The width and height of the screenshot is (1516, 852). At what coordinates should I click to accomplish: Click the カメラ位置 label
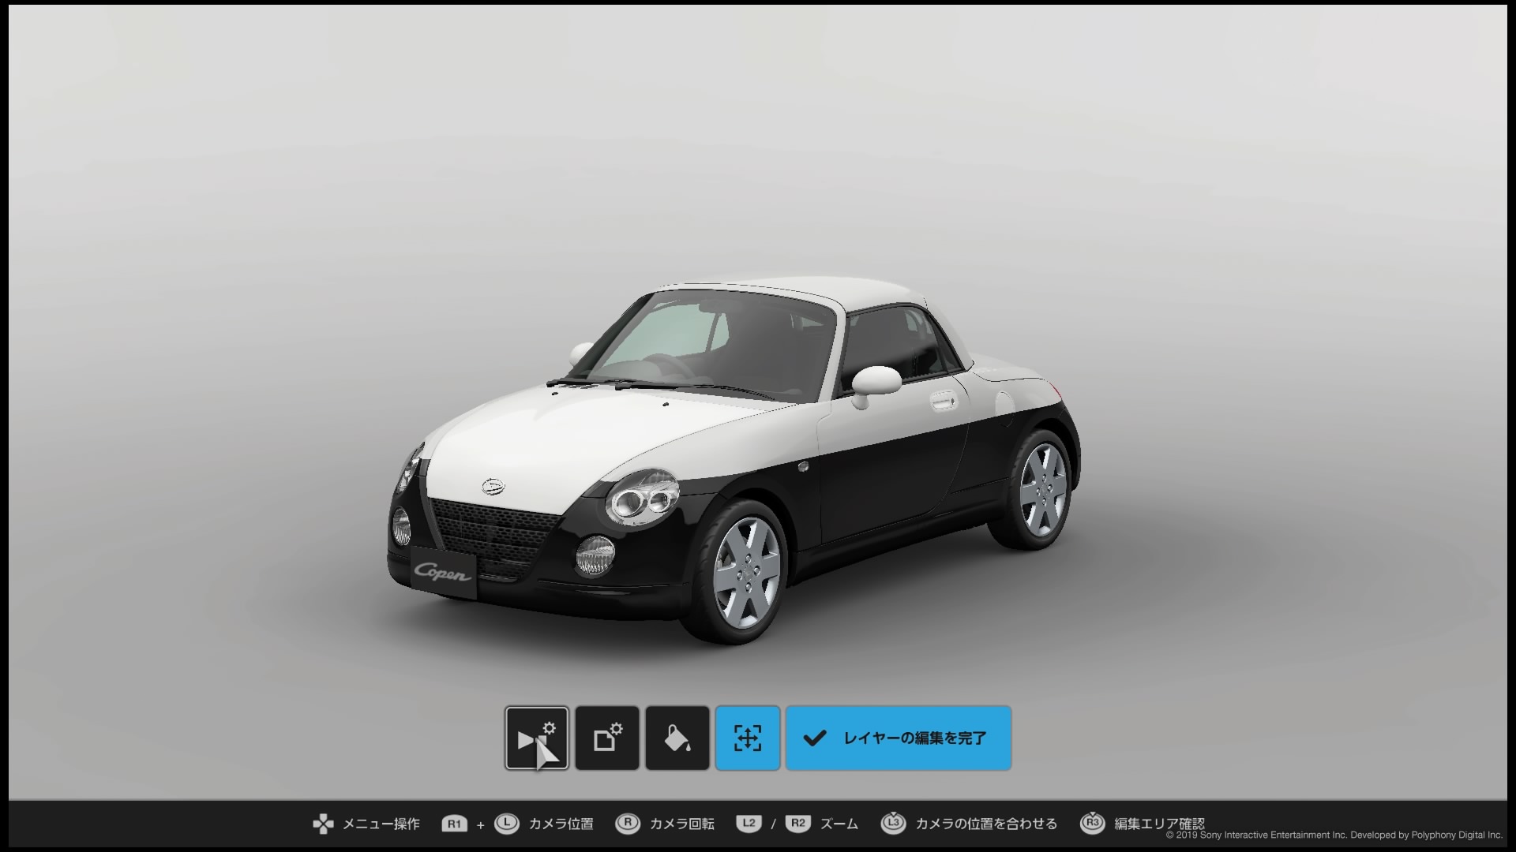[561, 824]
